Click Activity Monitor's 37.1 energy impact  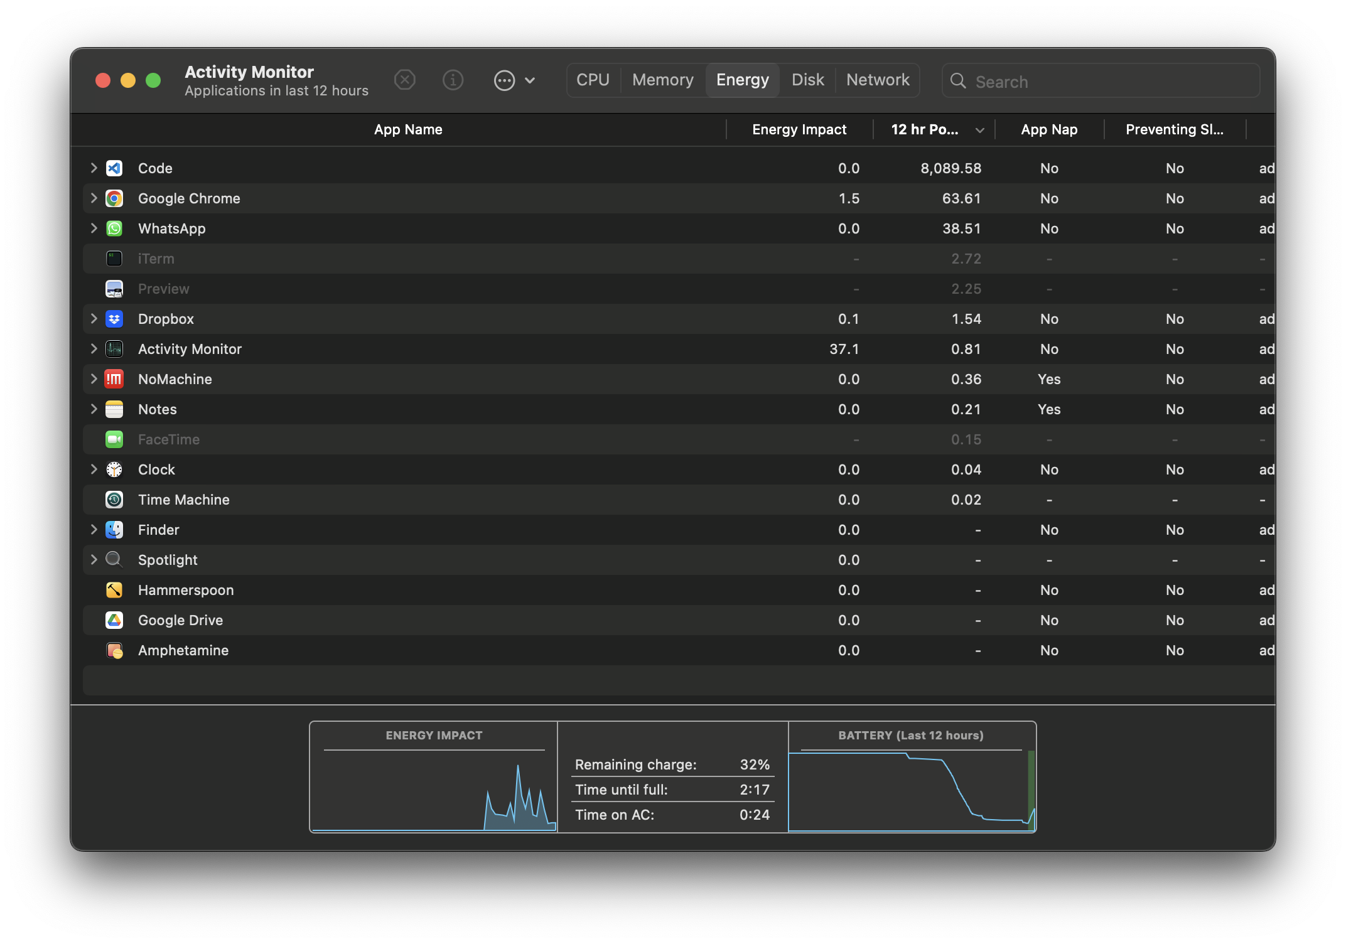[x=844, y=349]
